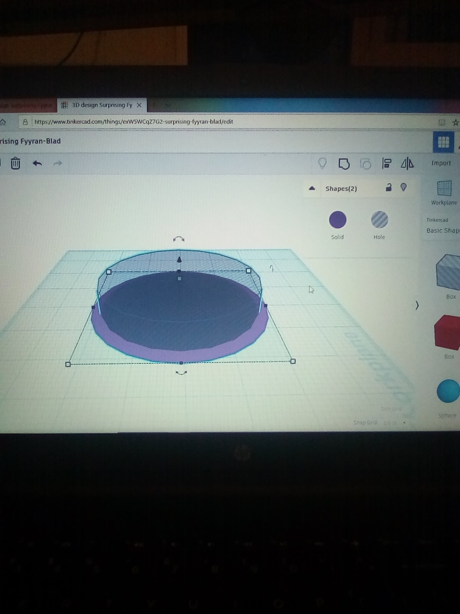Open the tab list dropdown chevron

click(x=168, y=104)
